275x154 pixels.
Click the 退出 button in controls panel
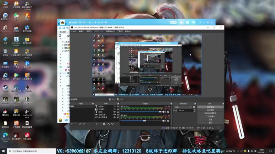210,123
